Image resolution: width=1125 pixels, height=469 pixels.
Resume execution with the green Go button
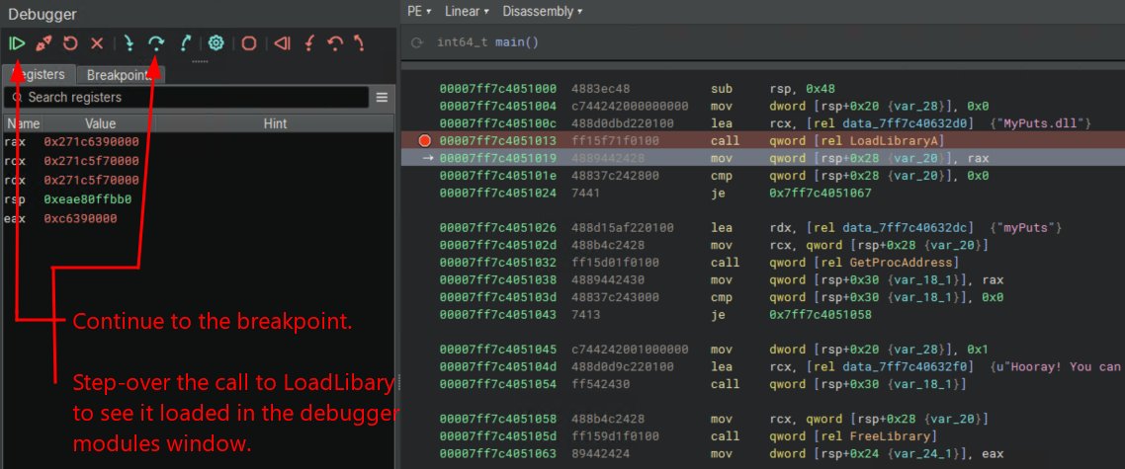click(17, 43)
